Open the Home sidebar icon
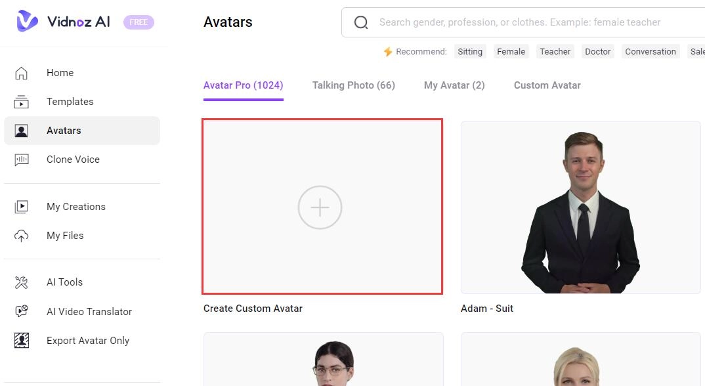This screenshot has width=705, height=386. [x=22, y=73]
